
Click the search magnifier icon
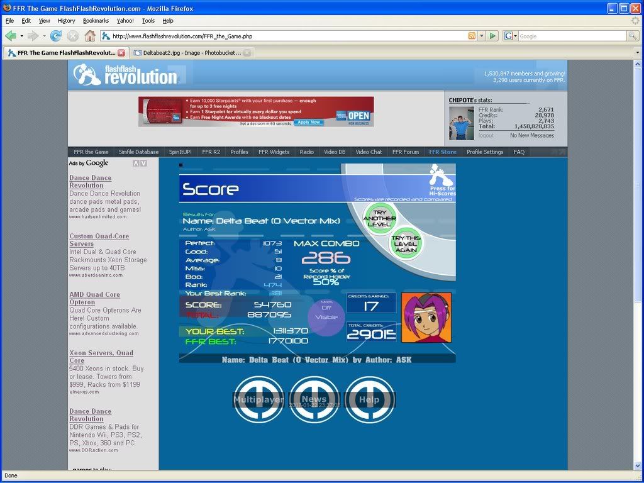[633, 36]
